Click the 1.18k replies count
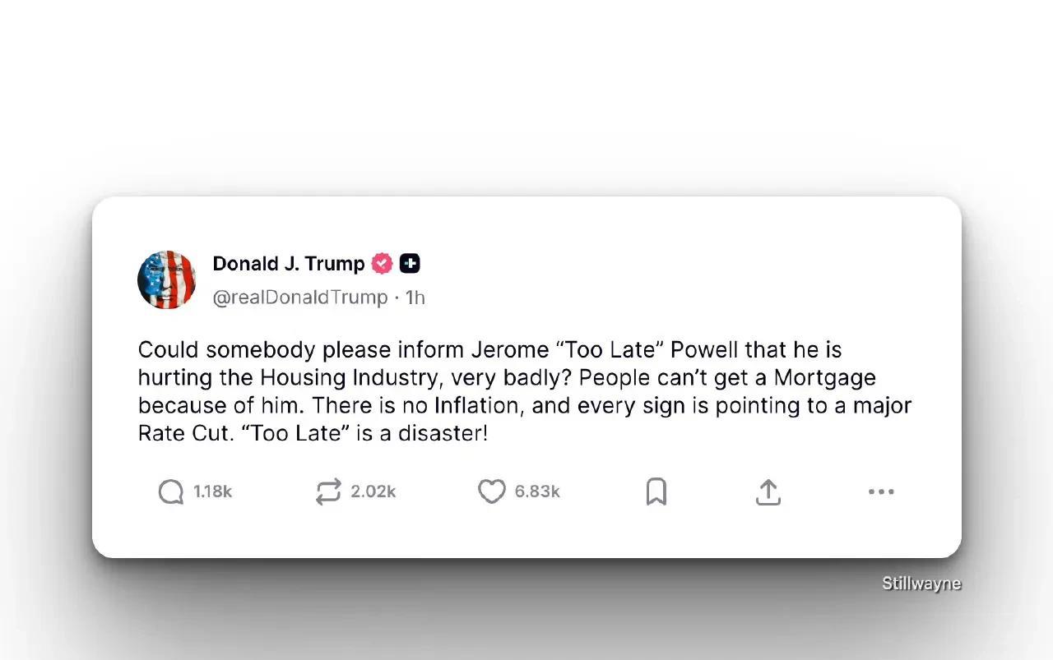Image resolution: width=1053 pixels, height=660 pixels. coord(213,492)
